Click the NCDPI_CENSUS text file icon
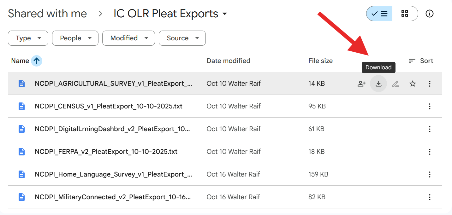 pos(21,106)
